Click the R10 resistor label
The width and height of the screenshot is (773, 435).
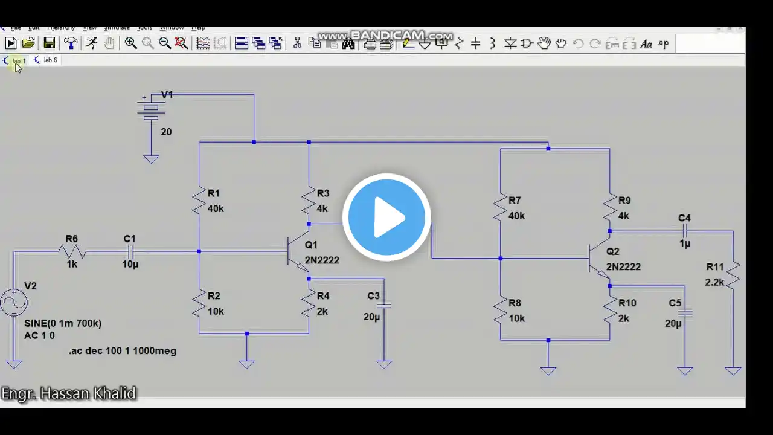pos(627,303)
